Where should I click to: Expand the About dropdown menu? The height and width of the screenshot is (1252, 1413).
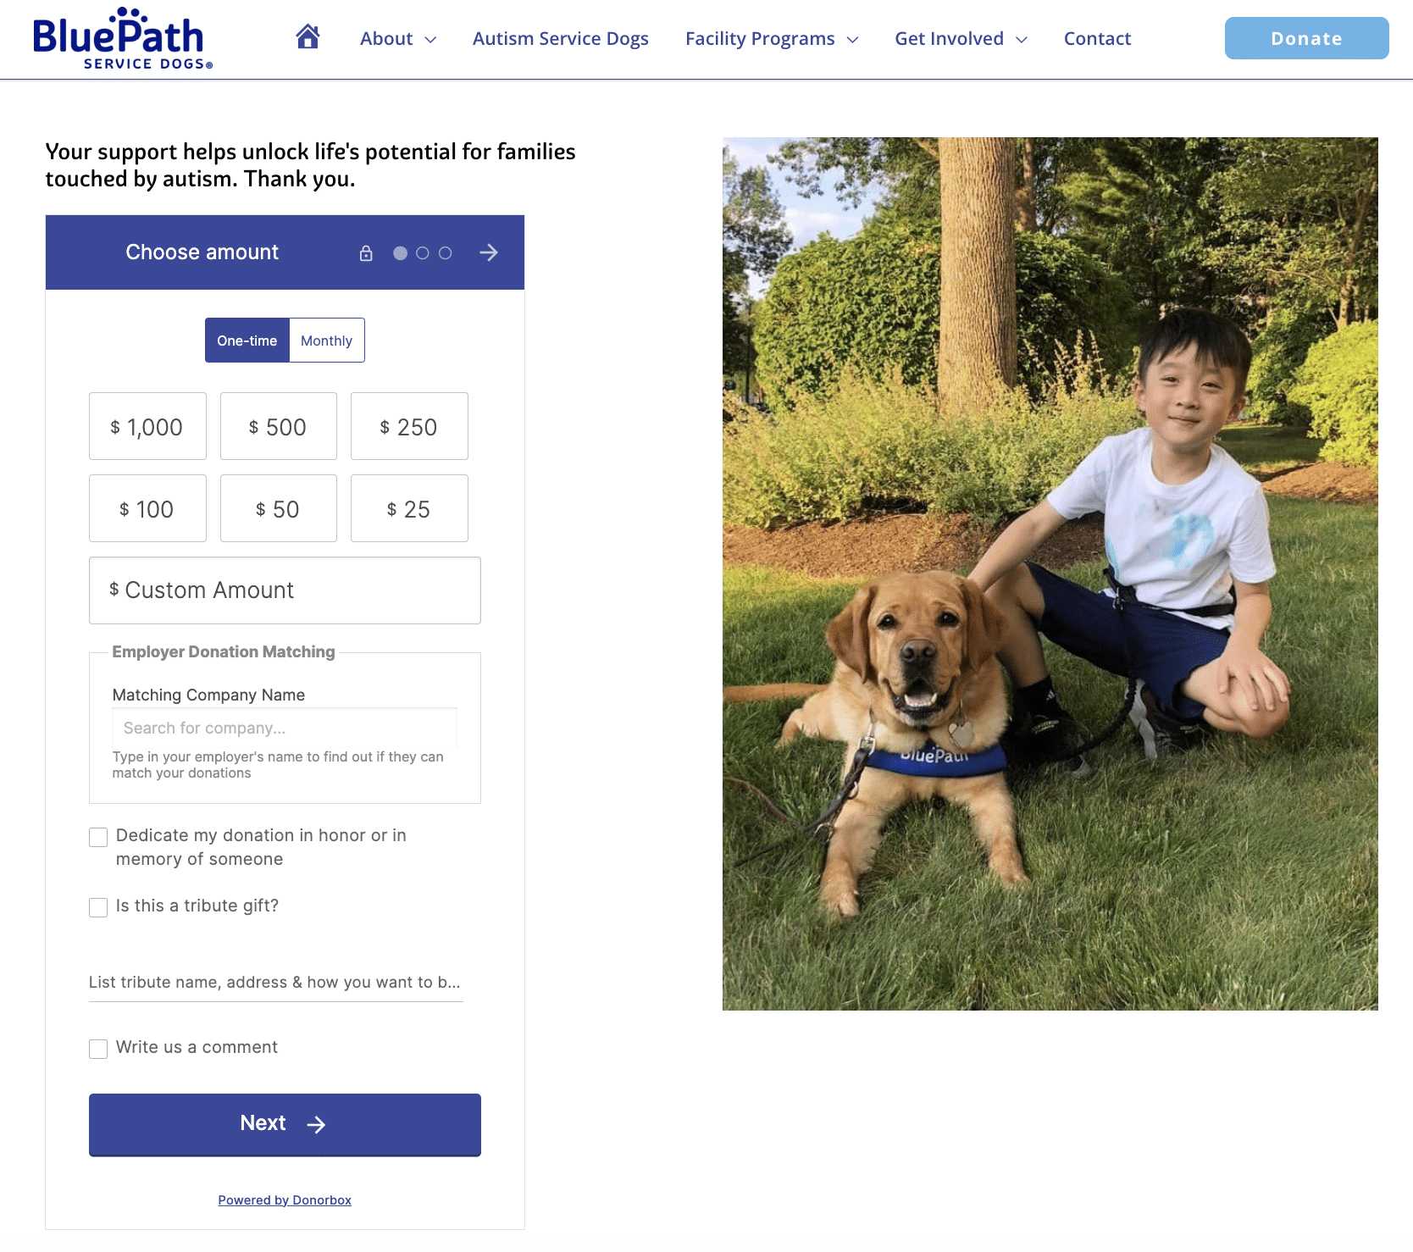pyautogui.click(x=398, y=39)
